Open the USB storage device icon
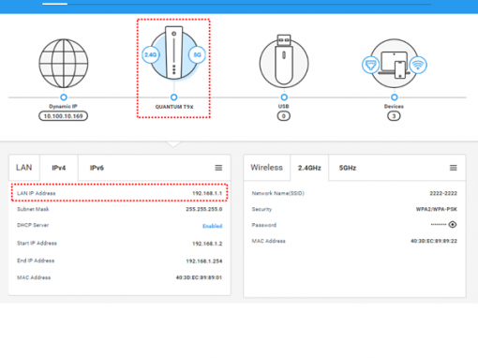The height and width of the screenshot is (358, 478). click(284, 62)
